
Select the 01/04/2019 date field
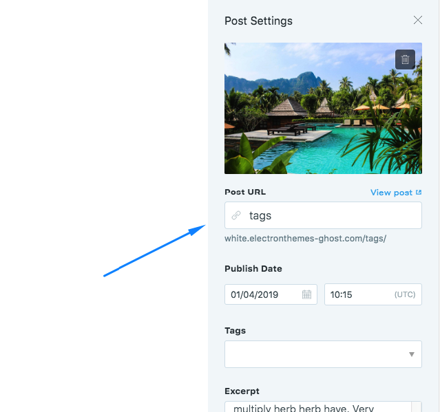(x=271, y=294)
